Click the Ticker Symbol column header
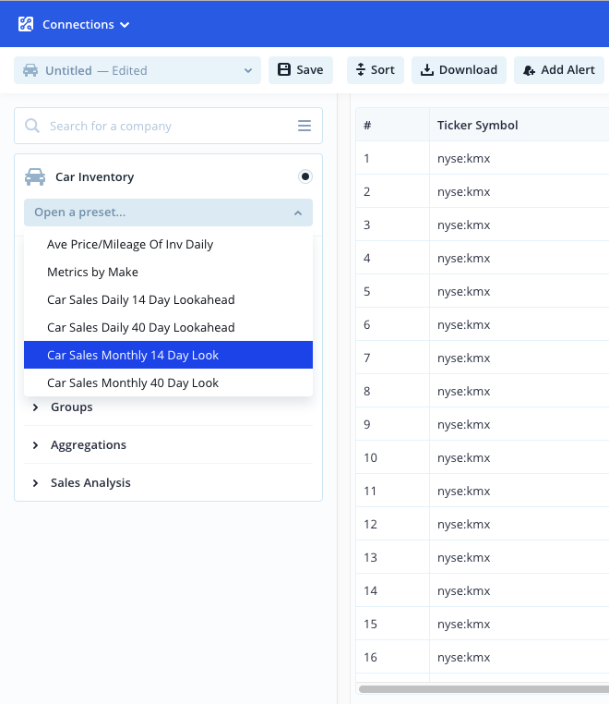 click(478, 126)
